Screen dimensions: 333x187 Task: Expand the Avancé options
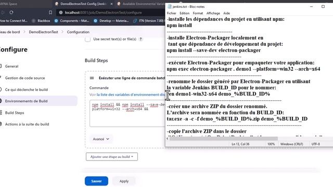coord(101,139)
